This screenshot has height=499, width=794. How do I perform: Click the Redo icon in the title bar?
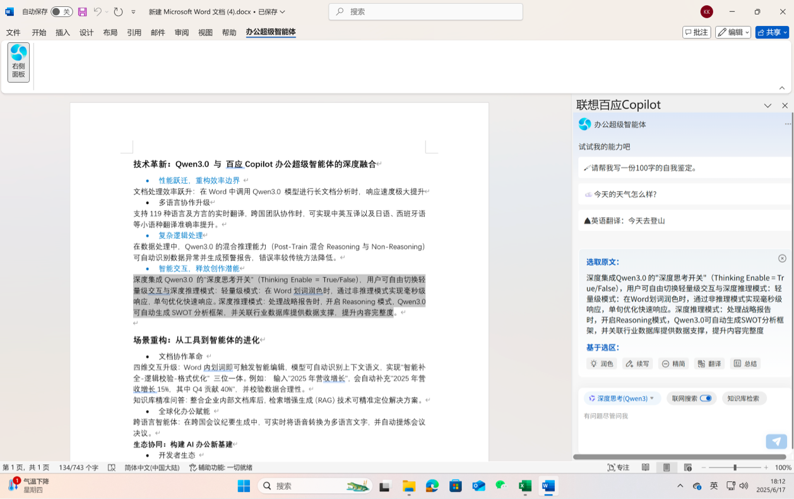tap(118, 12)
